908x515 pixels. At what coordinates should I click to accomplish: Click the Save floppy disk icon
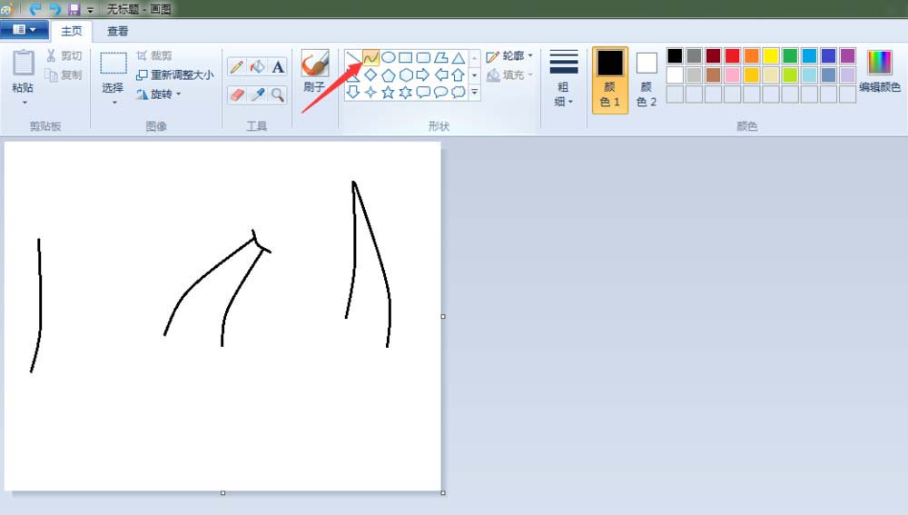pyautogui.click(x=74, y=9)
